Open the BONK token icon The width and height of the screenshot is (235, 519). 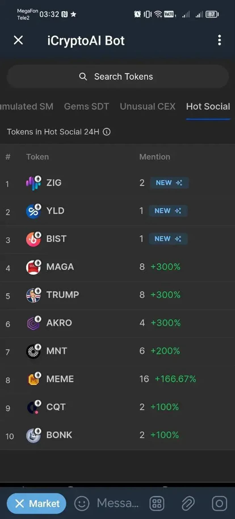(33, 435)
